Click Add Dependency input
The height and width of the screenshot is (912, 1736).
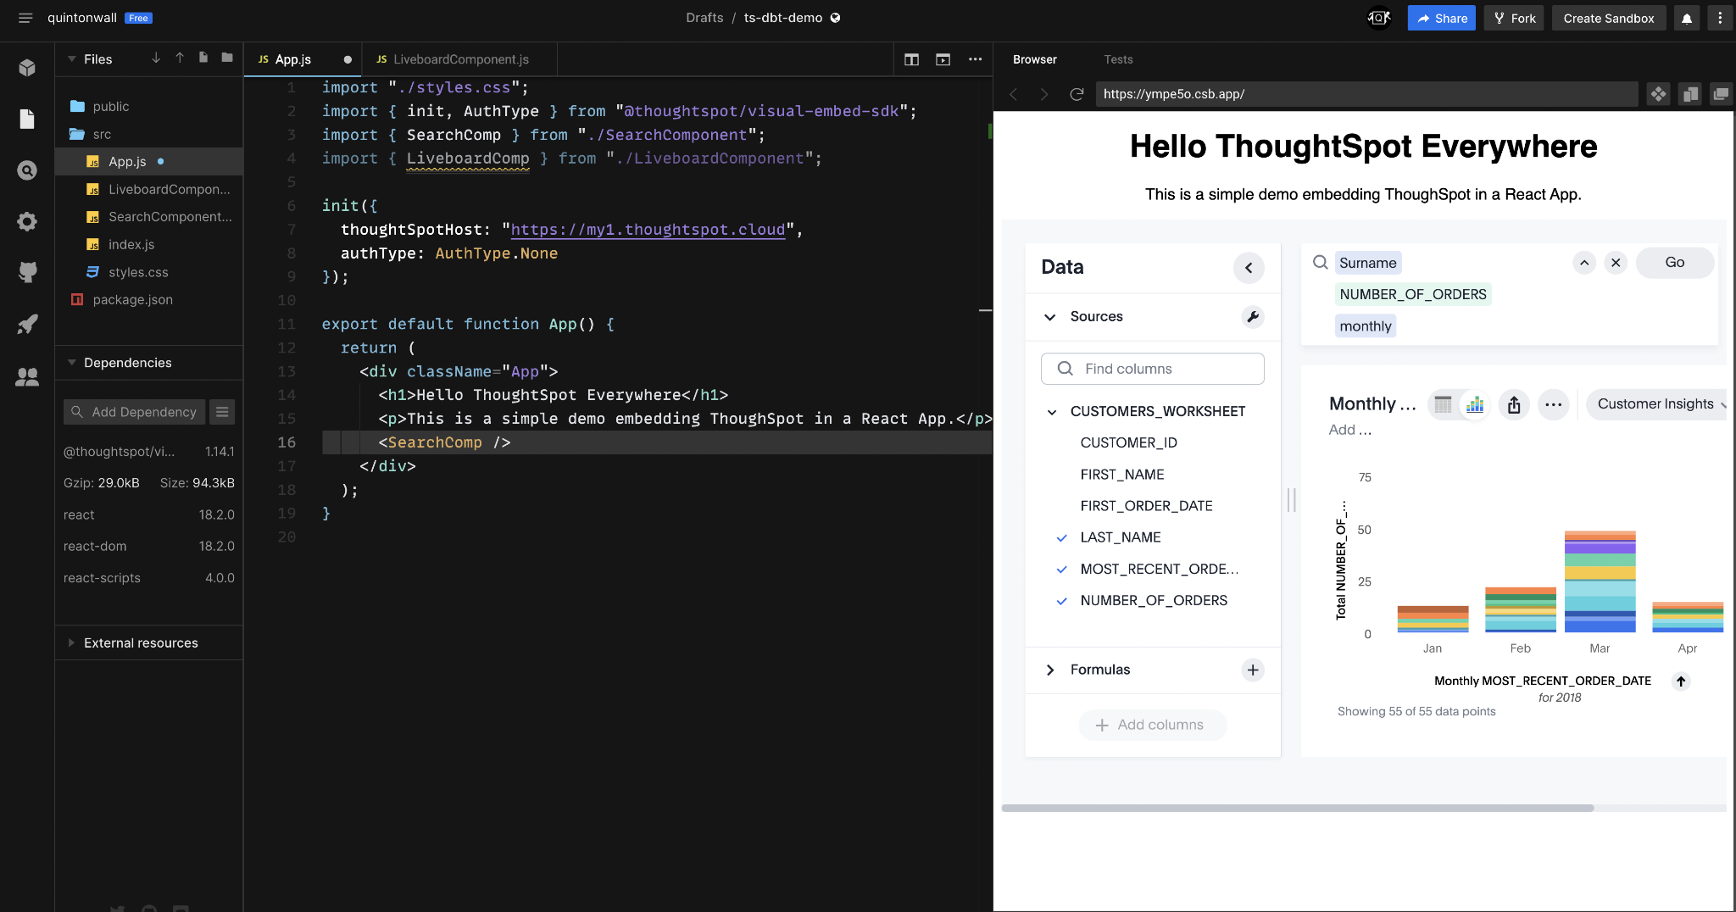(x=135, y=412)
